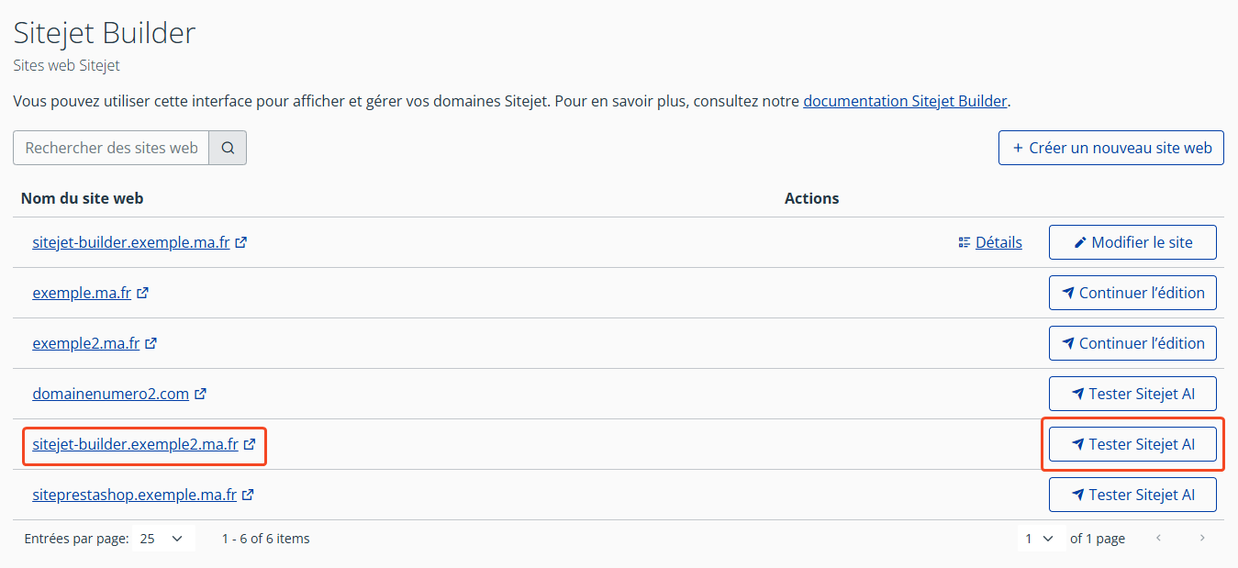Open the documentation Sitejet Builder link
Image resolution: width=1238 pixels, height=568 pixels.
coord(905,101)
